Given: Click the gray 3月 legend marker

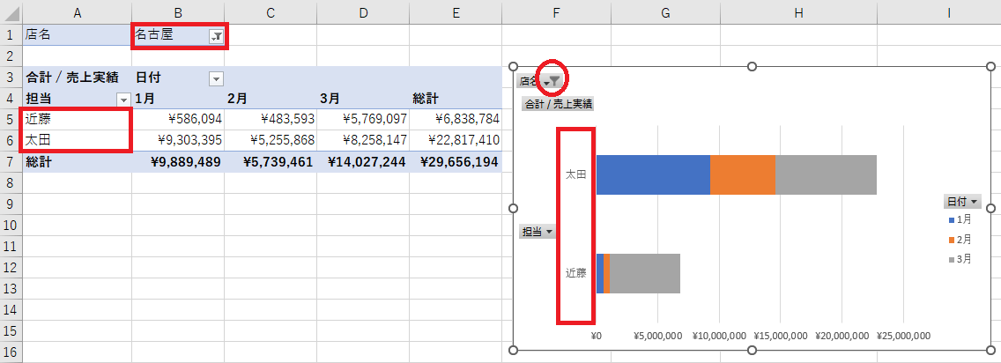Looking at the screenshot, I should coord(952,259).
